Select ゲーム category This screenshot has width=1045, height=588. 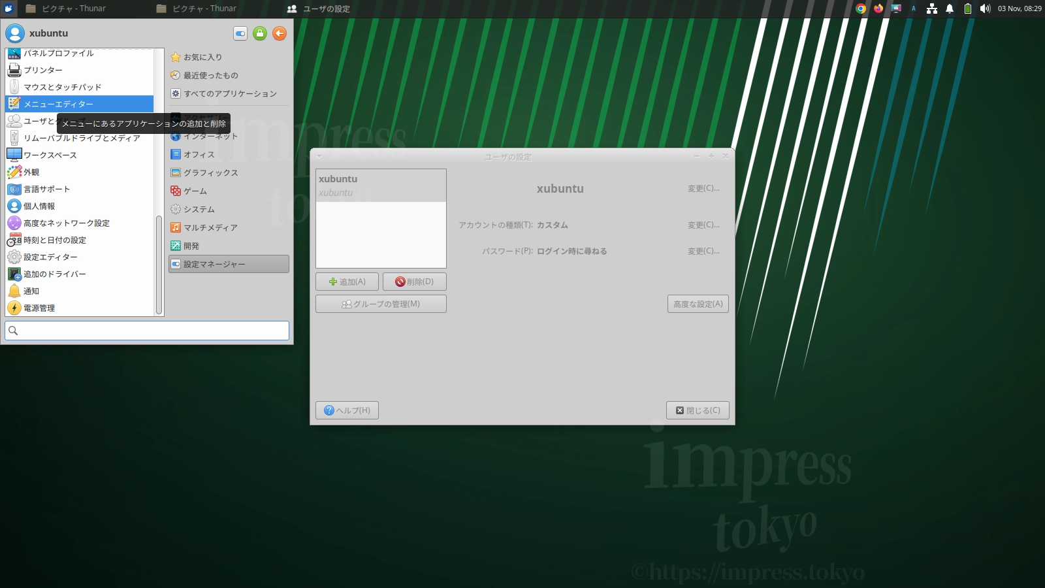[229, 191]
